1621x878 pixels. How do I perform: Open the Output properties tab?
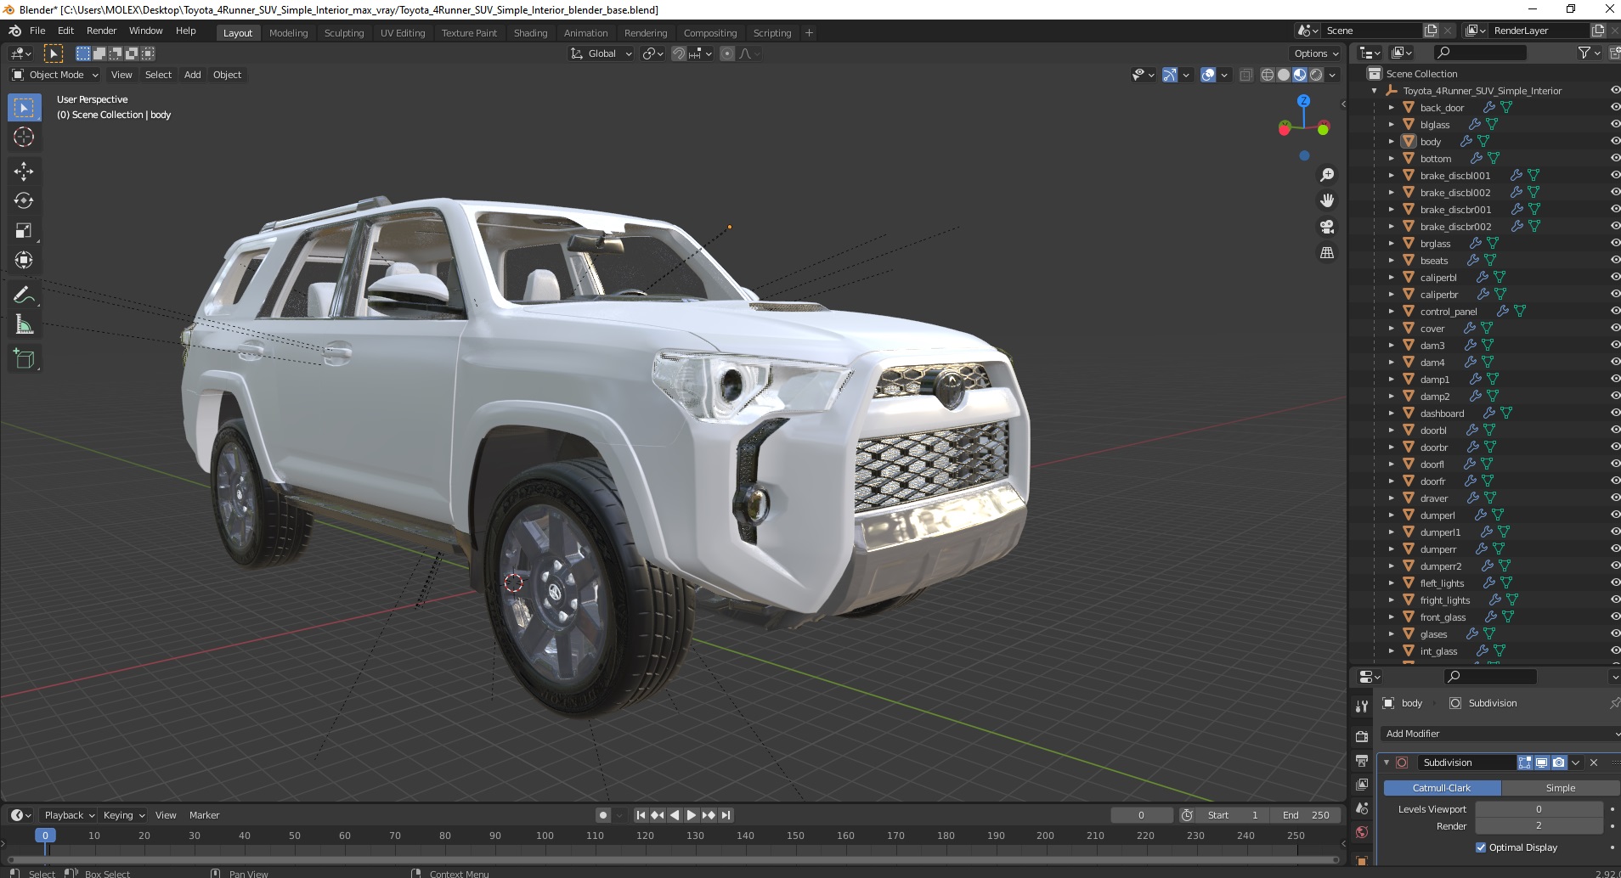point(1362,760)
